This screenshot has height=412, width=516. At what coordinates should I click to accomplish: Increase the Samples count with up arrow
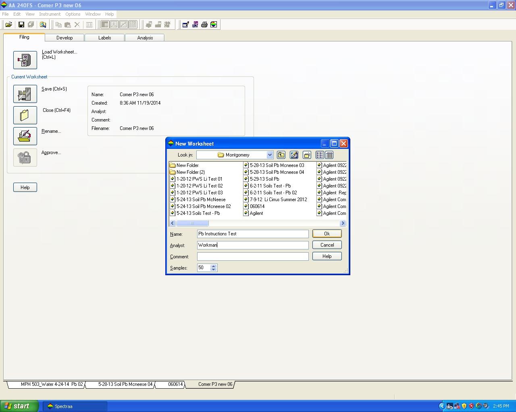(213, 266)
